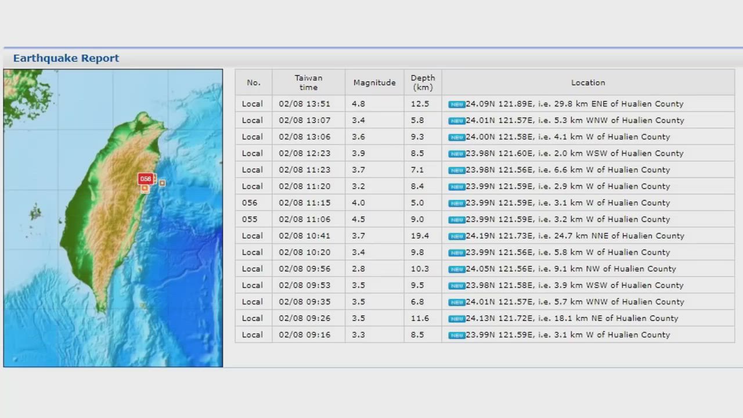Click the red 056 marker on the map
This screenshot has height=418, width=743.
click(x=145, y=179)
